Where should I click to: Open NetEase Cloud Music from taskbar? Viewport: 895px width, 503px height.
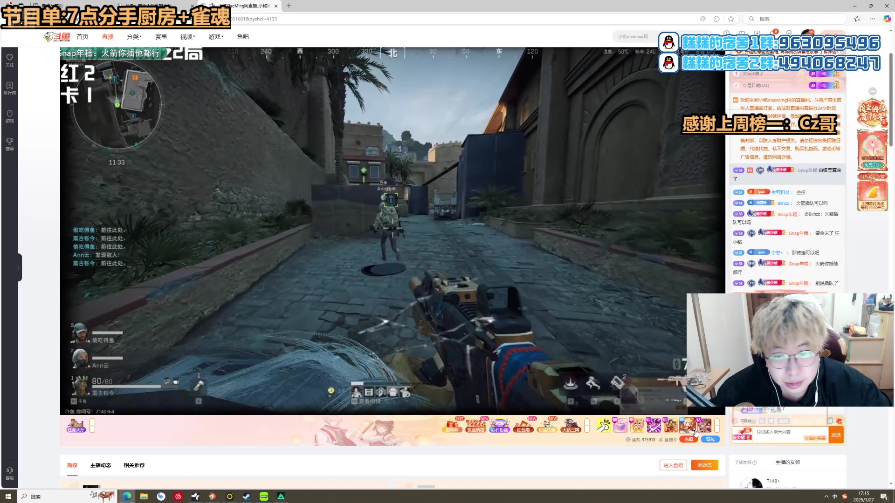pyautogui.click(x=178, y=496)
